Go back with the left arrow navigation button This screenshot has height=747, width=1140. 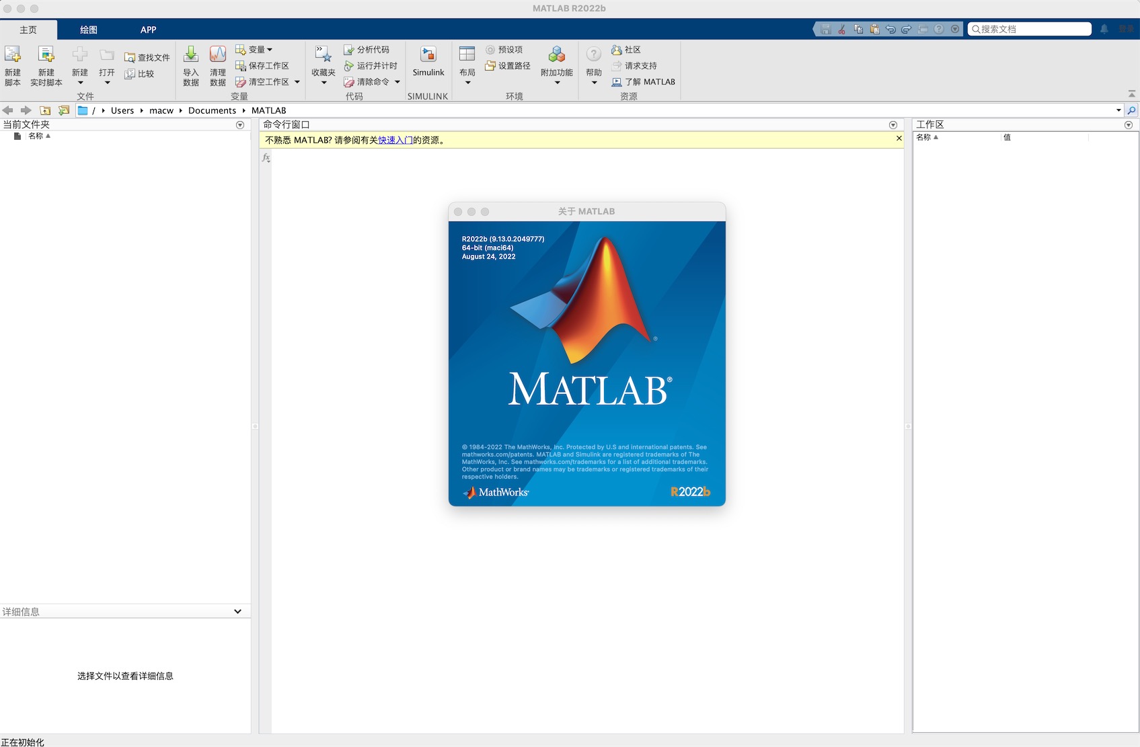click(x=8, y=110)
